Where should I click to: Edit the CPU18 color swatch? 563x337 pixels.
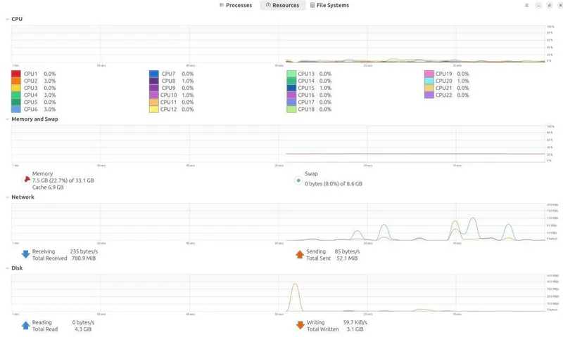tap(291, 110)
